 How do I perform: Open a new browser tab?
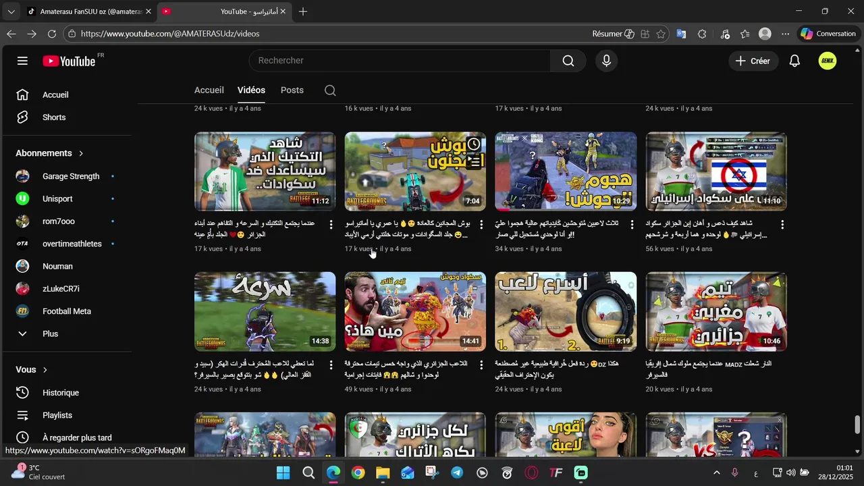pos(303,11)
